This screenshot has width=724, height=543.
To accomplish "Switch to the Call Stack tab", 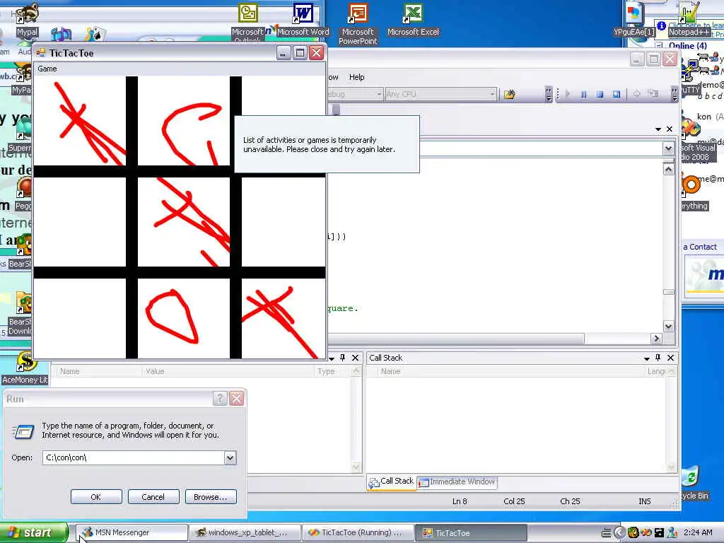I will (x=391, y=481).
